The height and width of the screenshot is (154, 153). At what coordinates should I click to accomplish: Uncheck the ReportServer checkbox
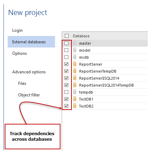coord(66,64)
